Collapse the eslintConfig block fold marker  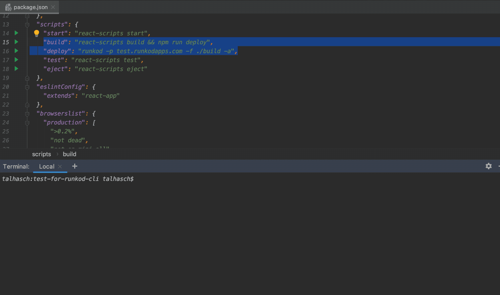[x=27, y=87]
